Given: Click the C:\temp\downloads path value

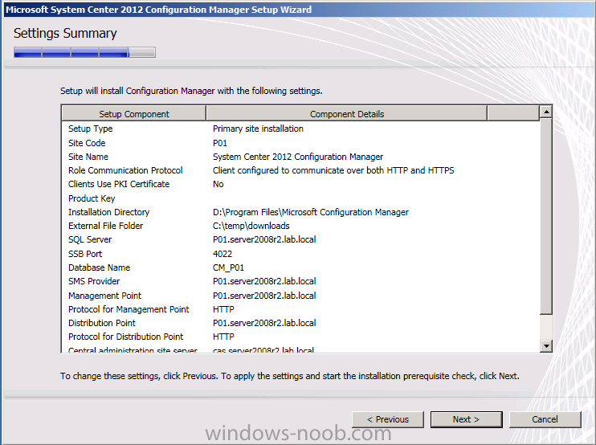Looking at the screenshot, I should 251,226.
